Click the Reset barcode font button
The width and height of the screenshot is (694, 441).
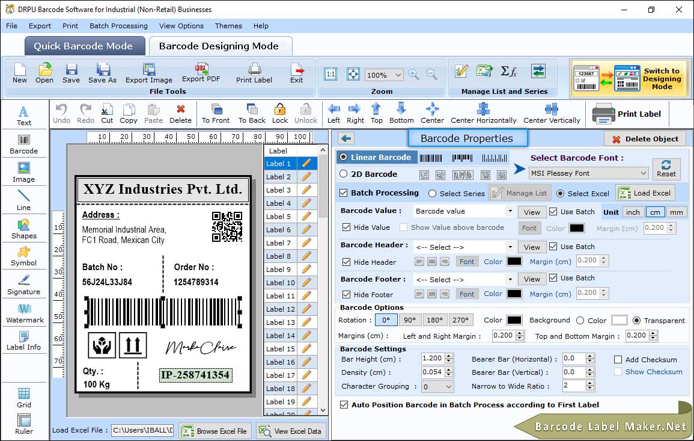(x=666, y=169)
